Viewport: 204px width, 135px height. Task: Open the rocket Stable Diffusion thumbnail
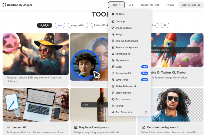point(177,50)
